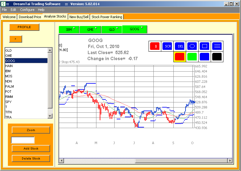Expand panel with the > arrow button
Image resolution: width=241 pixels, height=171 pixels.
coord(15,39)
